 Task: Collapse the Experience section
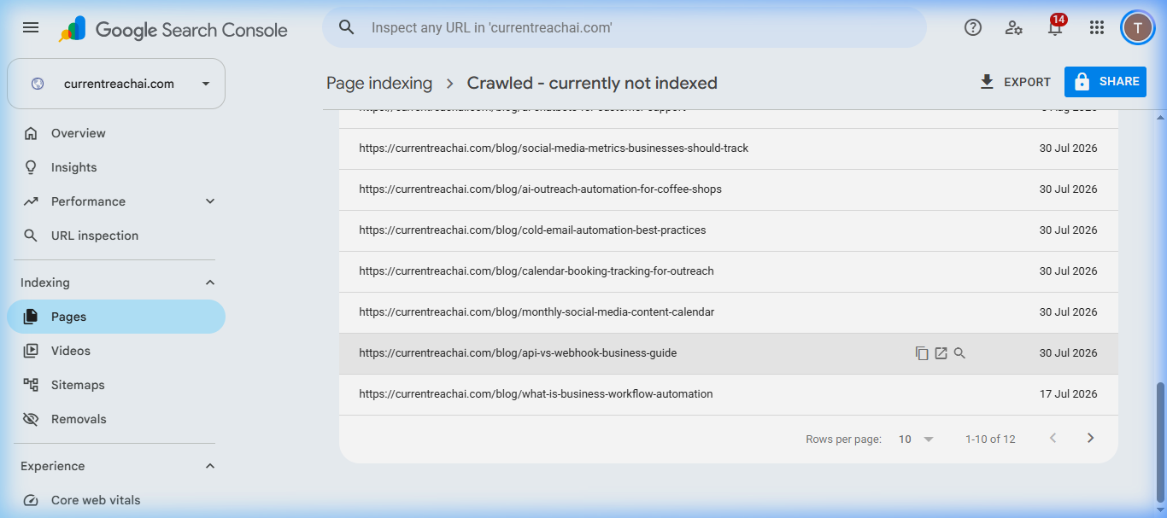210,466
